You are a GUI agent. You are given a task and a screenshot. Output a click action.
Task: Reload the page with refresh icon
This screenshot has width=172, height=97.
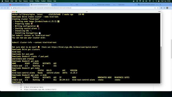[x=8, y=8]
